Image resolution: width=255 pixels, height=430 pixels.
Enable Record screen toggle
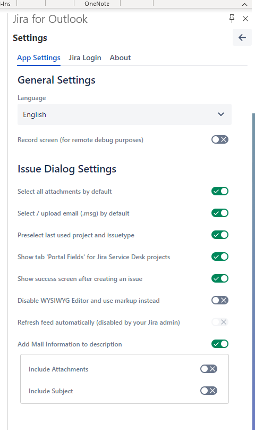[219, 139]
